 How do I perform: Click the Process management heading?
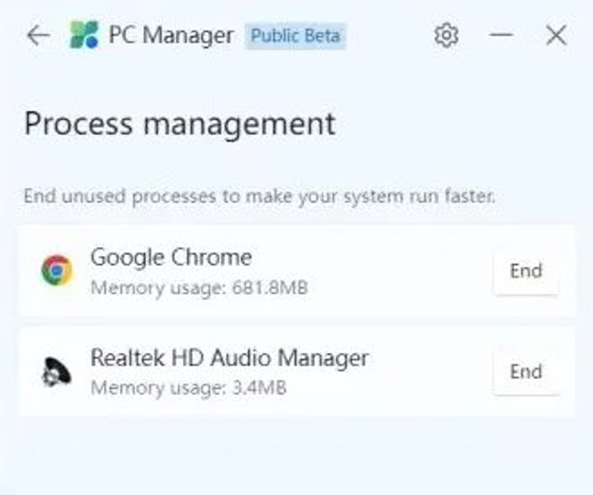(180, 124)
